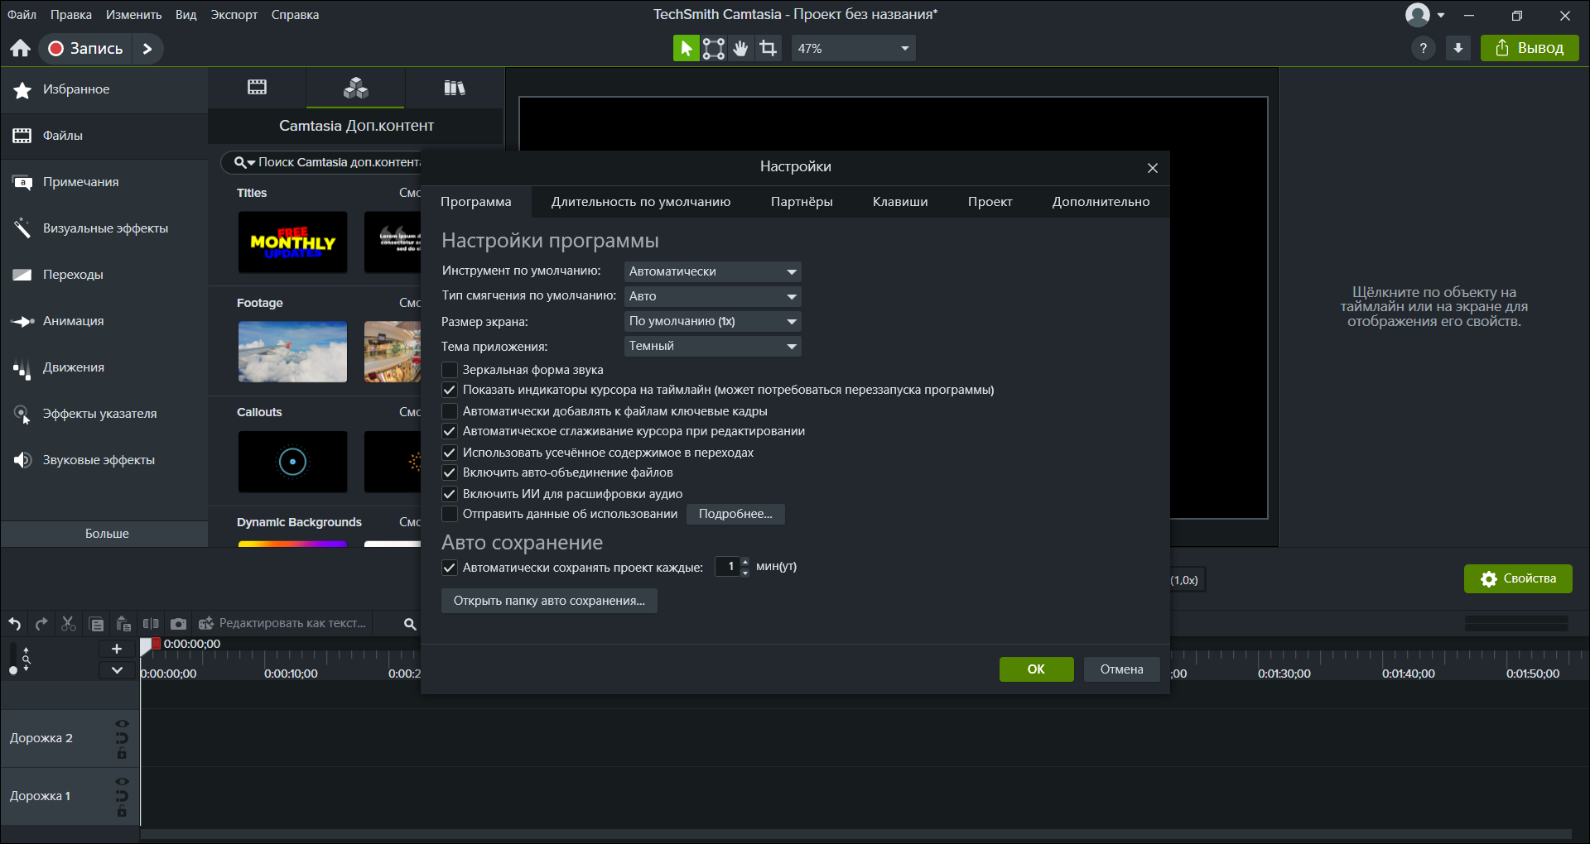1590x844 pixels.
Task: Click the Home icon in the toolbar
Action: pos(21,49)
